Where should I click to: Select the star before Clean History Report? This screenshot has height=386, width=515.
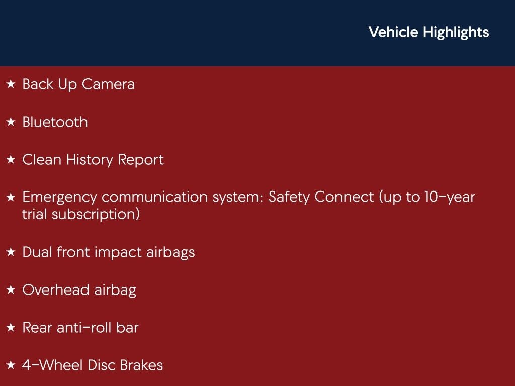pyautogui.click(x=11, y=160)
